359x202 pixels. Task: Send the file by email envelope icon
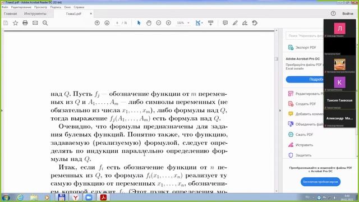35,23
